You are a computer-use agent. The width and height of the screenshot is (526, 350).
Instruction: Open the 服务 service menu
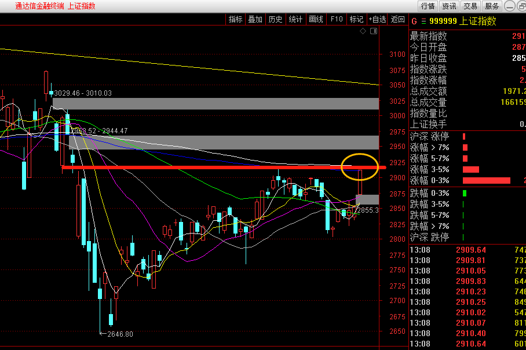492,6
